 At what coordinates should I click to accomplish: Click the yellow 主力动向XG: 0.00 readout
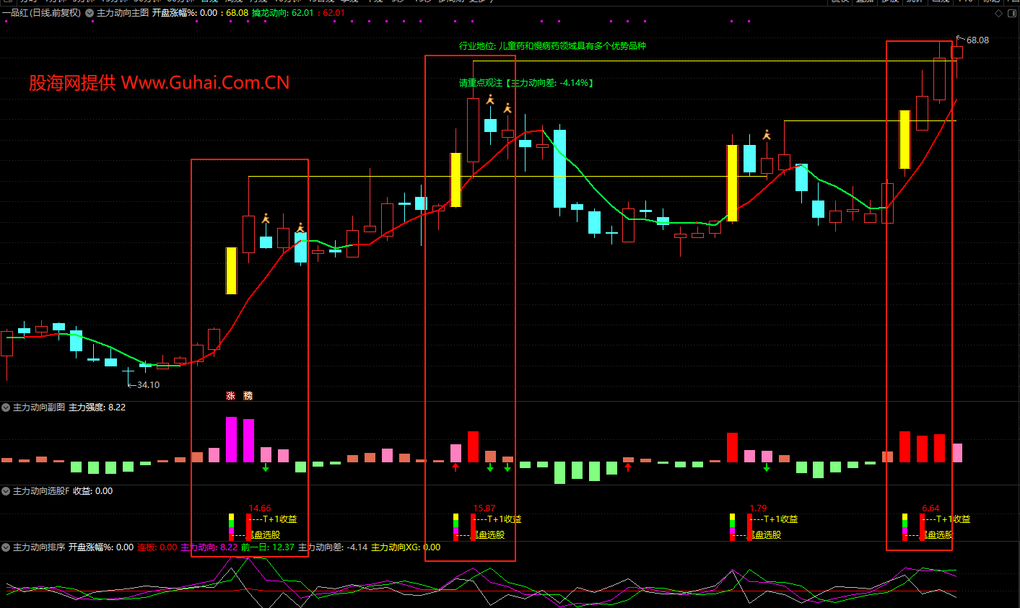pos(406,547)
